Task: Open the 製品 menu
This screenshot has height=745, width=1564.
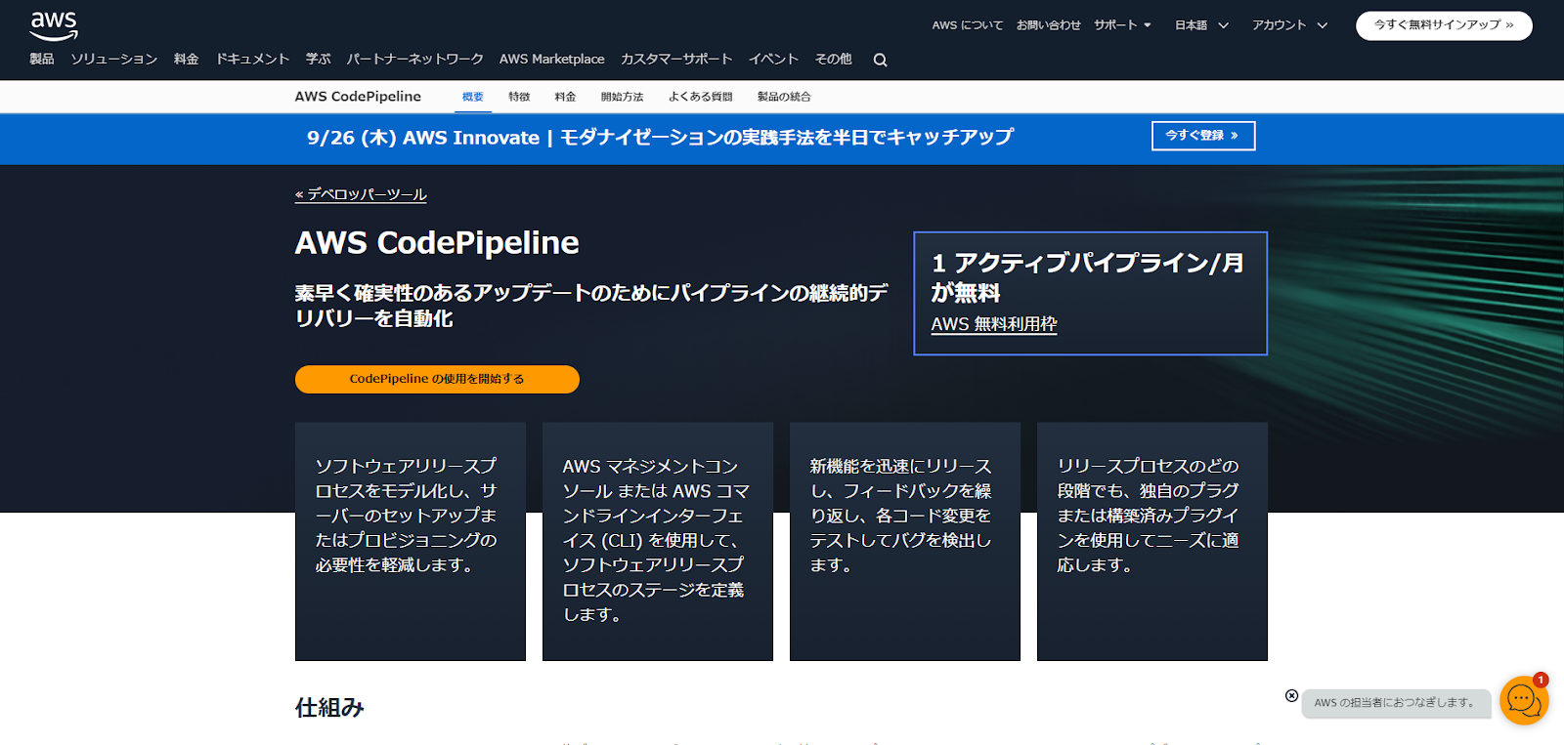Action: click(x=42, y=59)
